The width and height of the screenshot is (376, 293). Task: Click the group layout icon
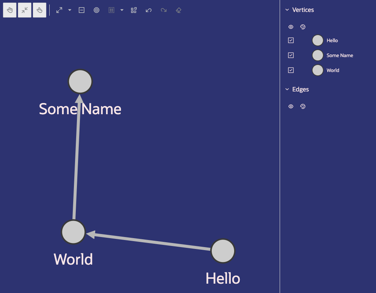tap(134, 10)
